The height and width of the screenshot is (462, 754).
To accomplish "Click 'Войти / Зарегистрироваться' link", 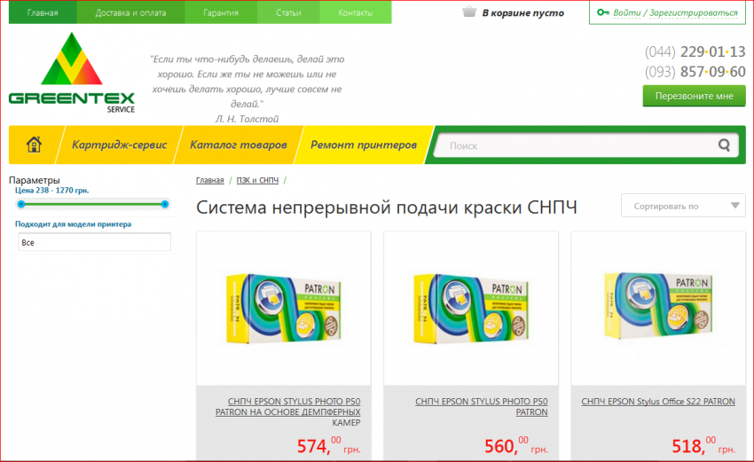I will point(675,13).
